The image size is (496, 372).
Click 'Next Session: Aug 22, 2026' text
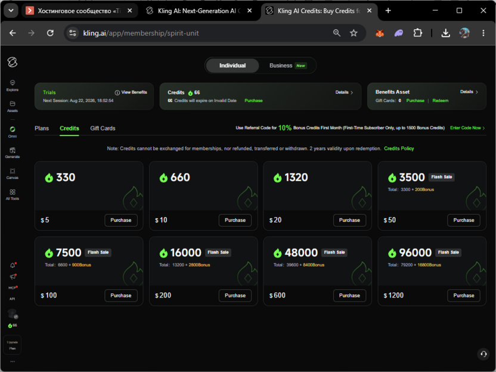tap(78, 101)
